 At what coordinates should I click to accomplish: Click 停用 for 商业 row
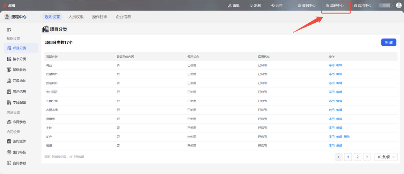332,65
